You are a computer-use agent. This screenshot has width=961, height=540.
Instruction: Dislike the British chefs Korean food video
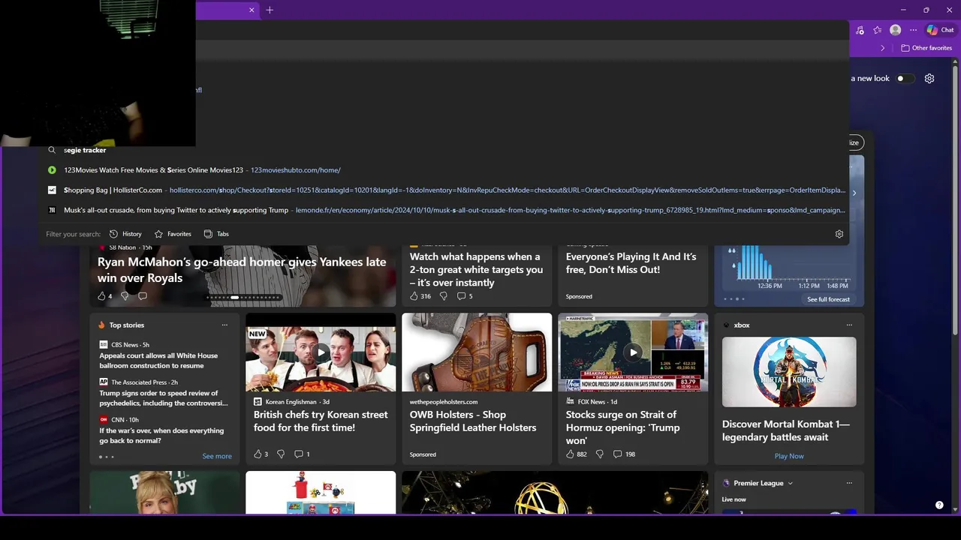281,454
